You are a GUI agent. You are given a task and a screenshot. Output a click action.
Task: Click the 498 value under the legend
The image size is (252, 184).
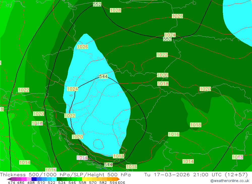pyautogui.click(x=31, y=183)
